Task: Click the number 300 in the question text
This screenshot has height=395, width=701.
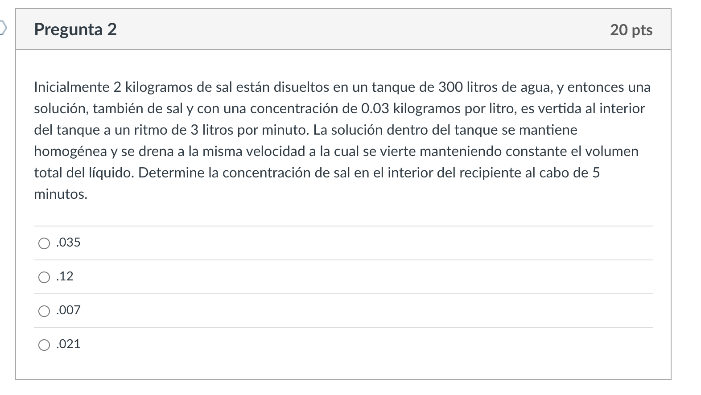Action: click(450, 87)
